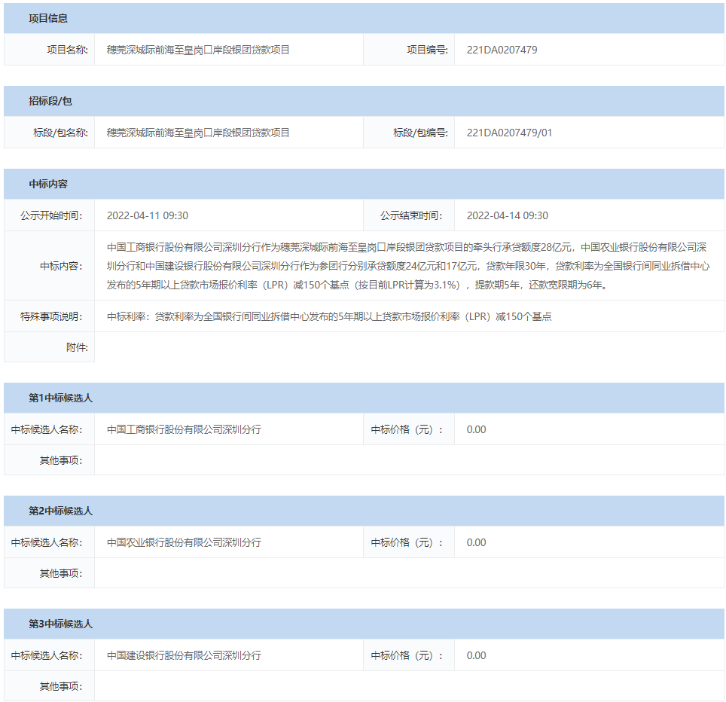Image resolution: width=726 pixels, height=702 pixels.
Task: Click the 0.00 bid price of 第3中标候选人
Action: pos(476,655)
